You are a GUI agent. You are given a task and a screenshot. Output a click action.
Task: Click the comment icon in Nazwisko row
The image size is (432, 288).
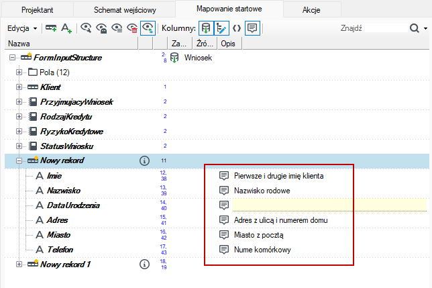coord(224,191)
